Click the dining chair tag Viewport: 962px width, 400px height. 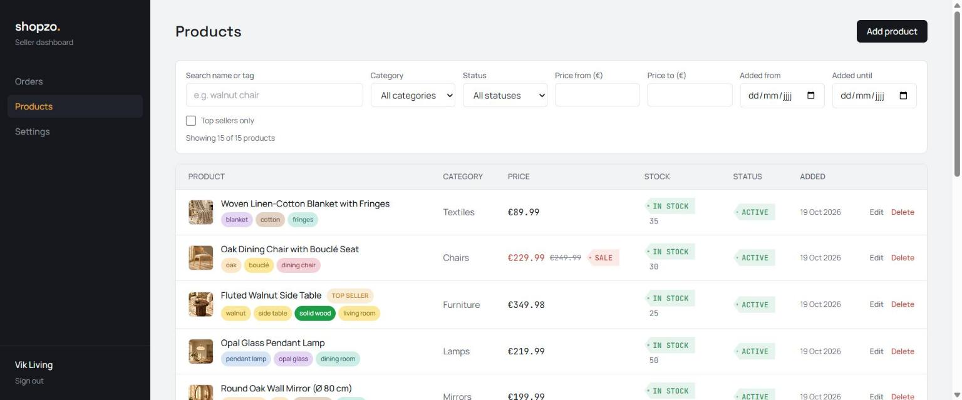(298, 265)
